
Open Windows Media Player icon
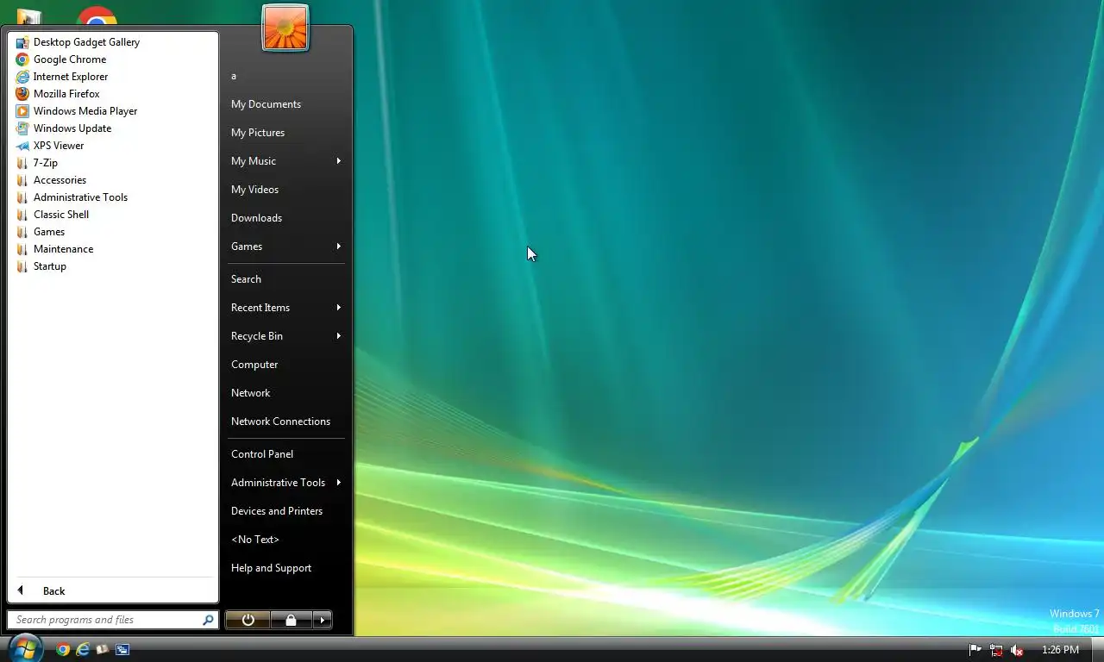(x=22, y=111)
